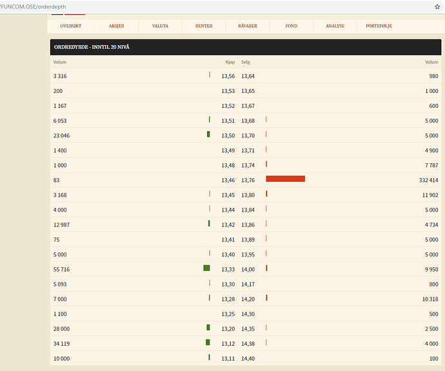Go to the RÅVARER tab

[248, 26]
